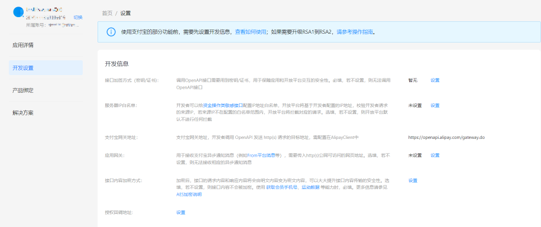Viewport: 541px width, 227px height.
Task: Open the 运动数据 link
Action: [310, 187]
